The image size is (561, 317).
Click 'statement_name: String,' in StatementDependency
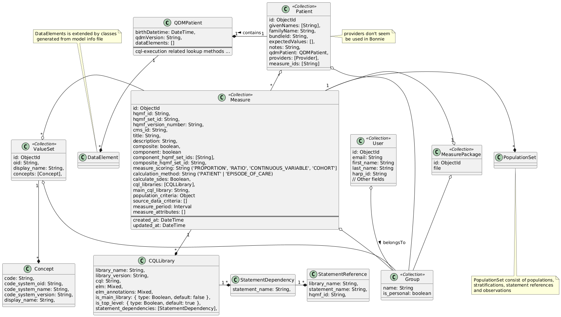pos(261,289)
